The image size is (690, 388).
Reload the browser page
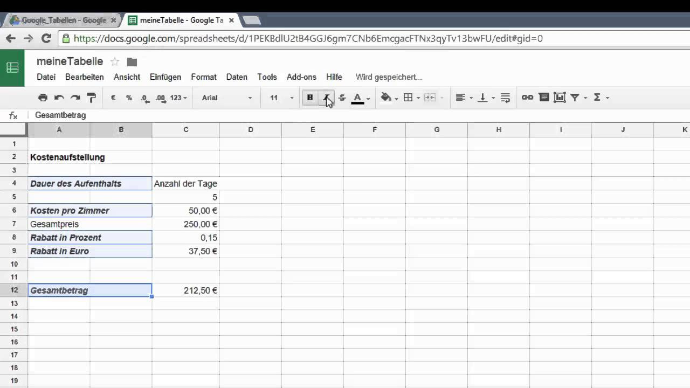[x=46, y=38]
